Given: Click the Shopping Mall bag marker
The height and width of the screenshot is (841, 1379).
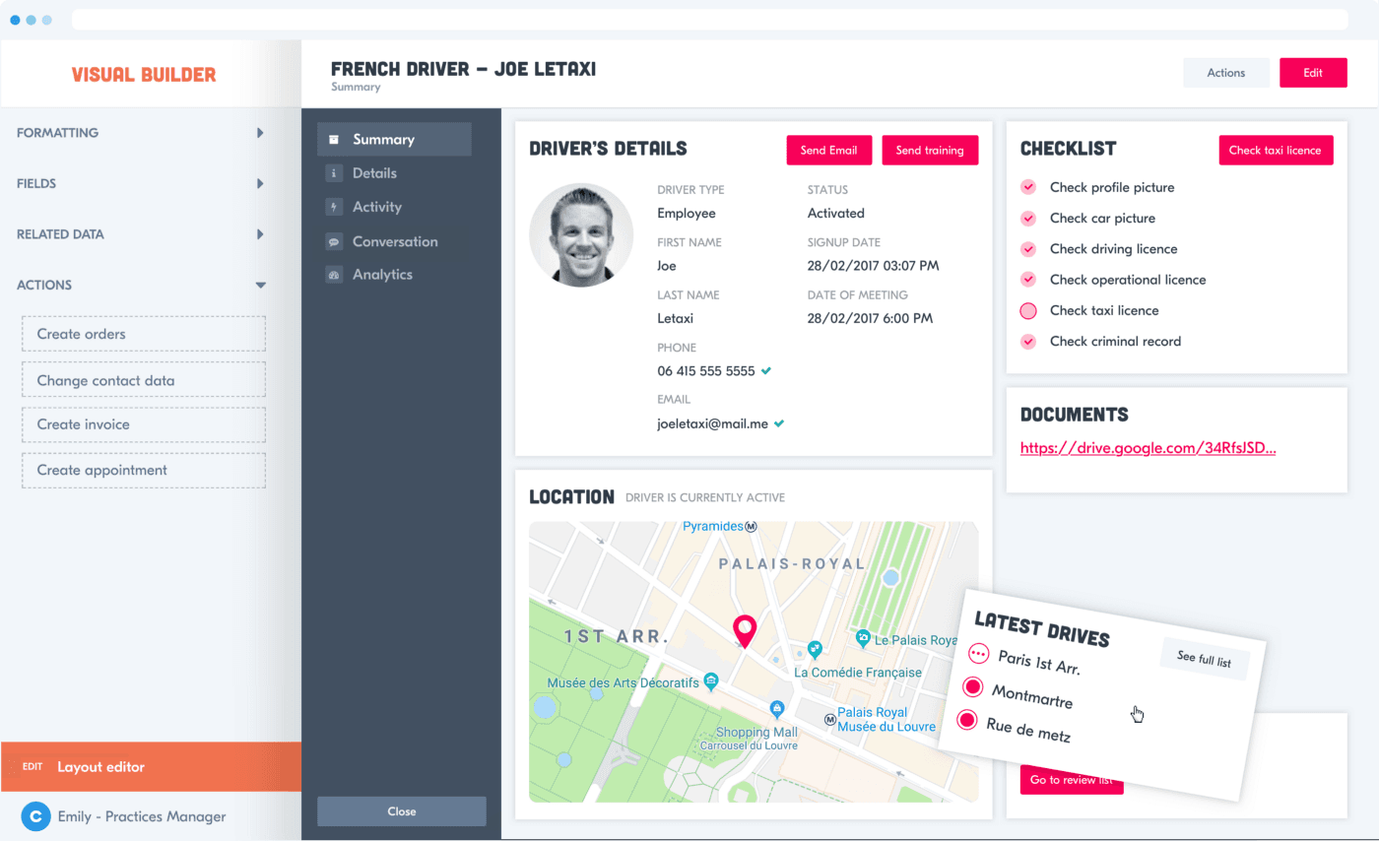Looking at the screenshot, I should click(777, 708).
